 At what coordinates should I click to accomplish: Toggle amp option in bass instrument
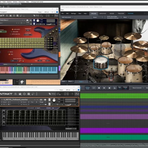click(x=9, y=54)
